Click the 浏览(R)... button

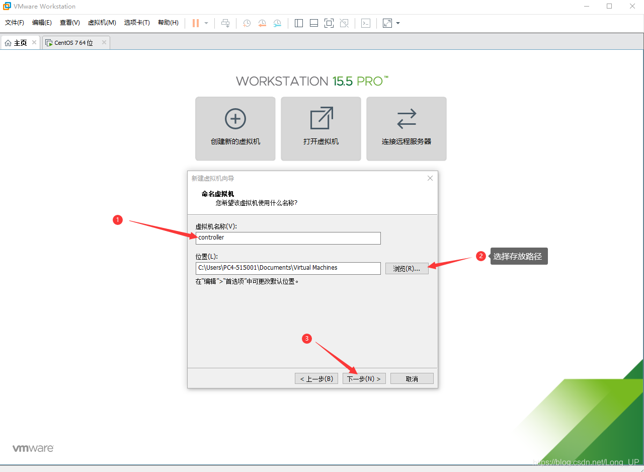click(407, 269)
